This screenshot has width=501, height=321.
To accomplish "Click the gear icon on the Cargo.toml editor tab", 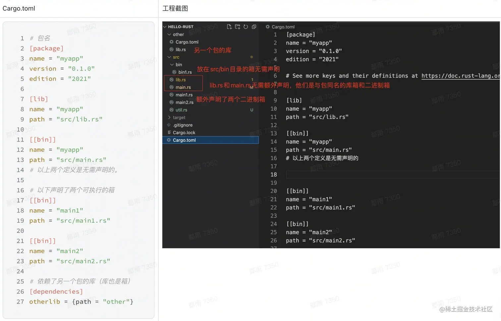I will click(268, 27).
